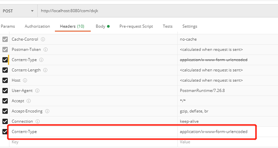This screenshot has width=278, height=148.
Task: Click the Connection header name
Action: (22, 121)
